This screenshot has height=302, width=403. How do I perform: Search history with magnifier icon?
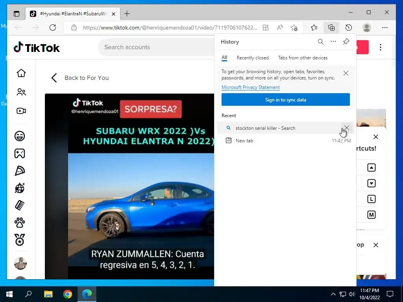[x=320, y=42]
